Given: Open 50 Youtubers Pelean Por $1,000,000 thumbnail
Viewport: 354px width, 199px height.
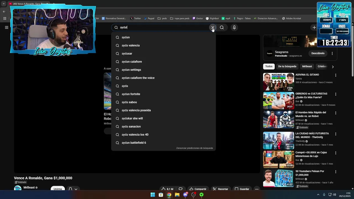Looking at the screenshot, I should coord(278,178).
